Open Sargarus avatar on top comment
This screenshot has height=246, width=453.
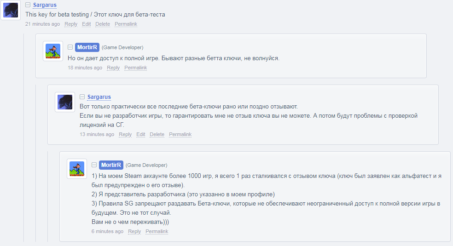point(11,10)
